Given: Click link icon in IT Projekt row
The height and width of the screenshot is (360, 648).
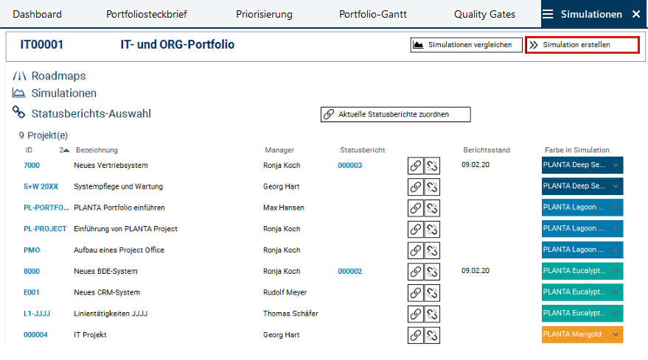Looking at the screenshot, I should point(416,335).
